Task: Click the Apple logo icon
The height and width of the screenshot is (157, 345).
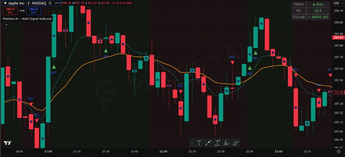Action: point(5,3)
